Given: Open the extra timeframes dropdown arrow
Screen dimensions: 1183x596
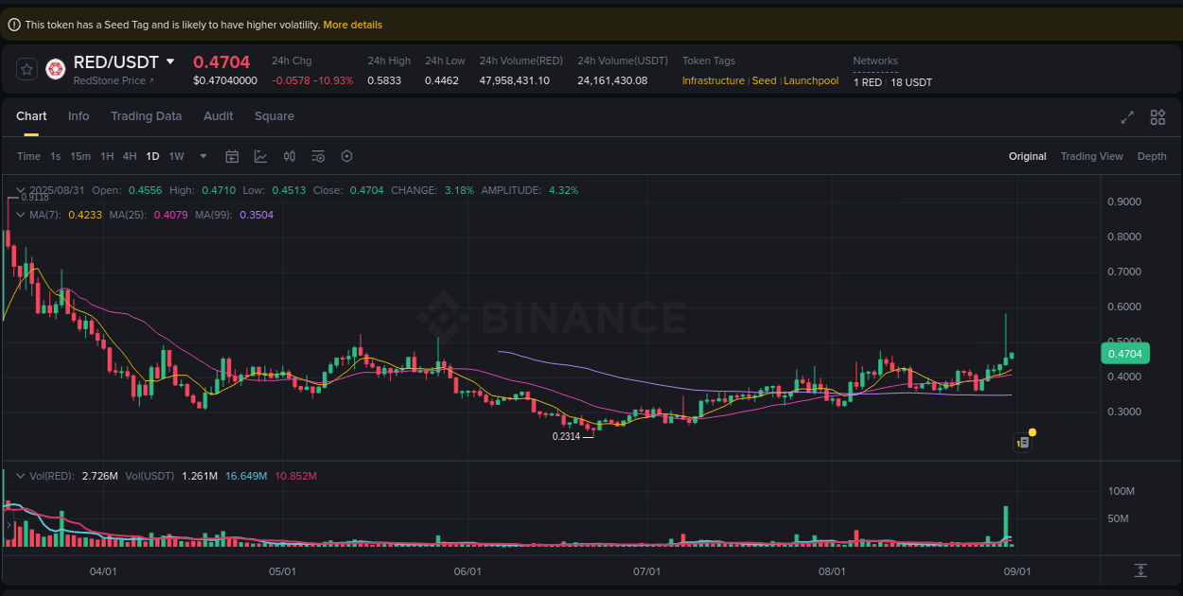Looking at the screenshot, I should click(202, 156).
